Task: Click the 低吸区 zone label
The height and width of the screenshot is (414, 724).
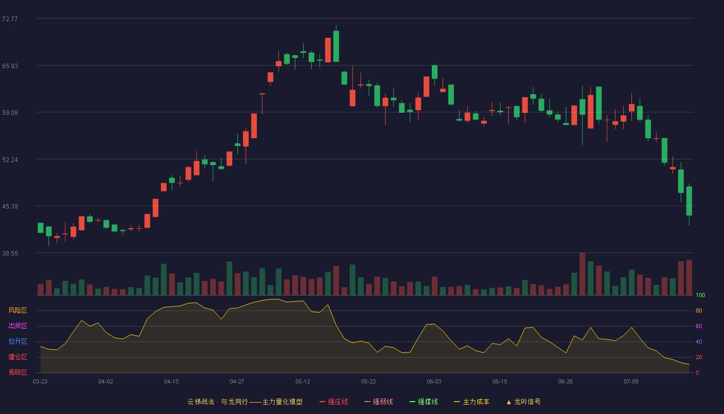Action: click(x=18, y=372)
